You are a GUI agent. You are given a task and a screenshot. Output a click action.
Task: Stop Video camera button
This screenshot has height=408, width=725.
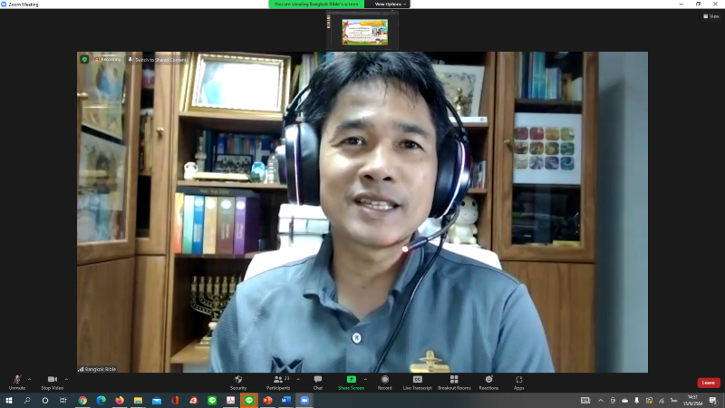(x=53, y=383)
